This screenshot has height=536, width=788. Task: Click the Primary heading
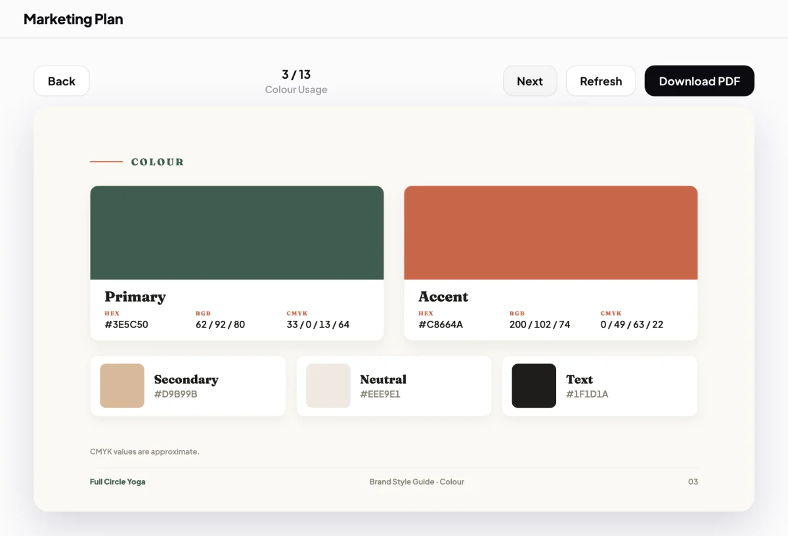pyautogui.click(x=135, y=297)
